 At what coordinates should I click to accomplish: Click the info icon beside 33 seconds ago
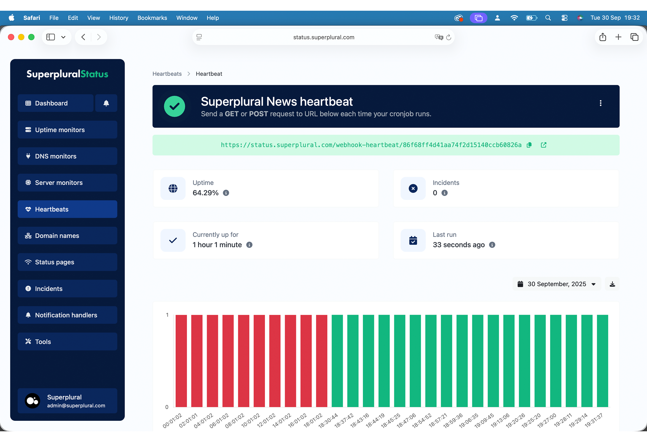492,245
